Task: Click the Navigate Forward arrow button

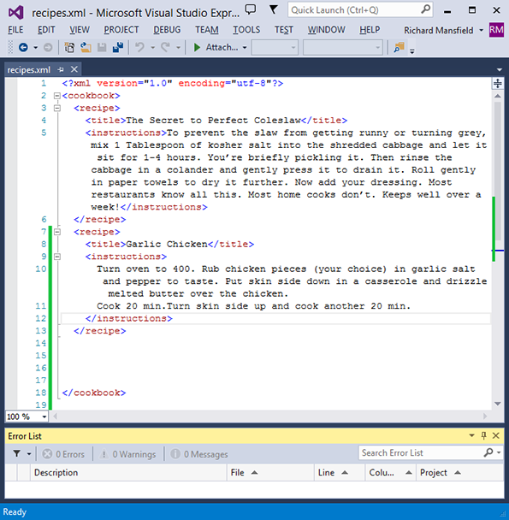Action: tap(48, 47)
